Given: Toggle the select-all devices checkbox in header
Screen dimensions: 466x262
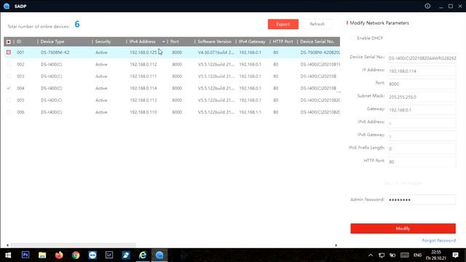Looking at the screenshot, I should coord(9,41).
